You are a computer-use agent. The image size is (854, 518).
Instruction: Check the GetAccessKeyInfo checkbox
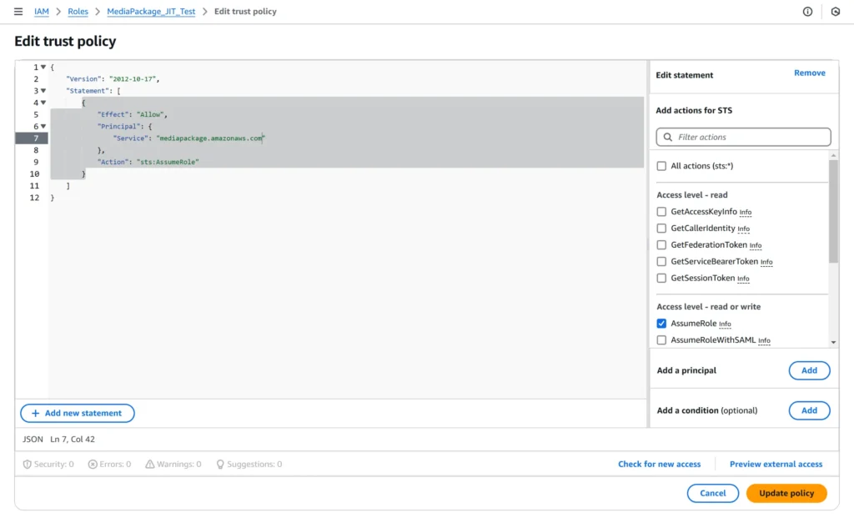pos(661,212)
